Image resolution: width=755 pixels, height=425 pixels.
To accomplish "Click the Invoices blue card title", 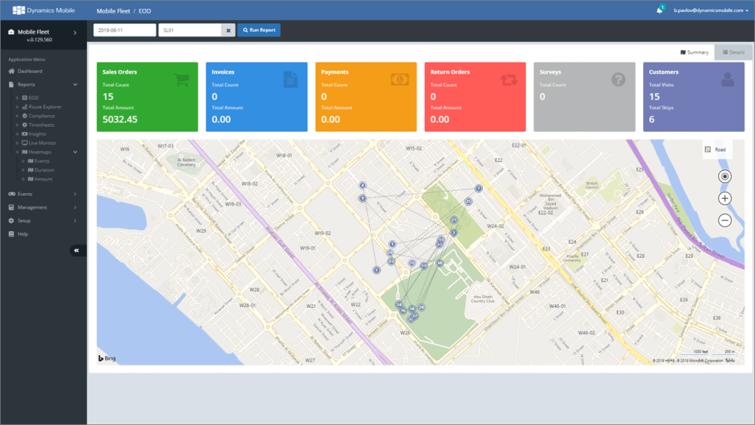I will 223,72.
